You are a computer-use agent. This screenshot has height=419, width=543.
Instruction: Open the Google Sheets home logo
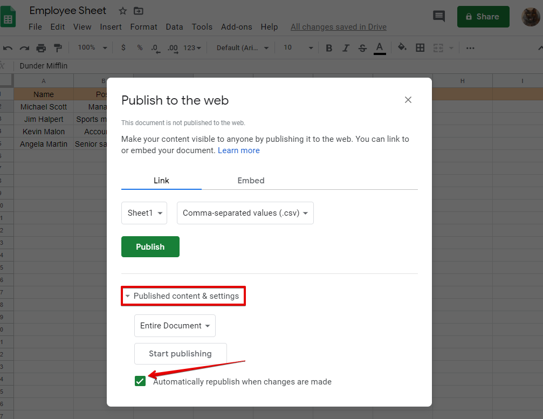[8, 17]
